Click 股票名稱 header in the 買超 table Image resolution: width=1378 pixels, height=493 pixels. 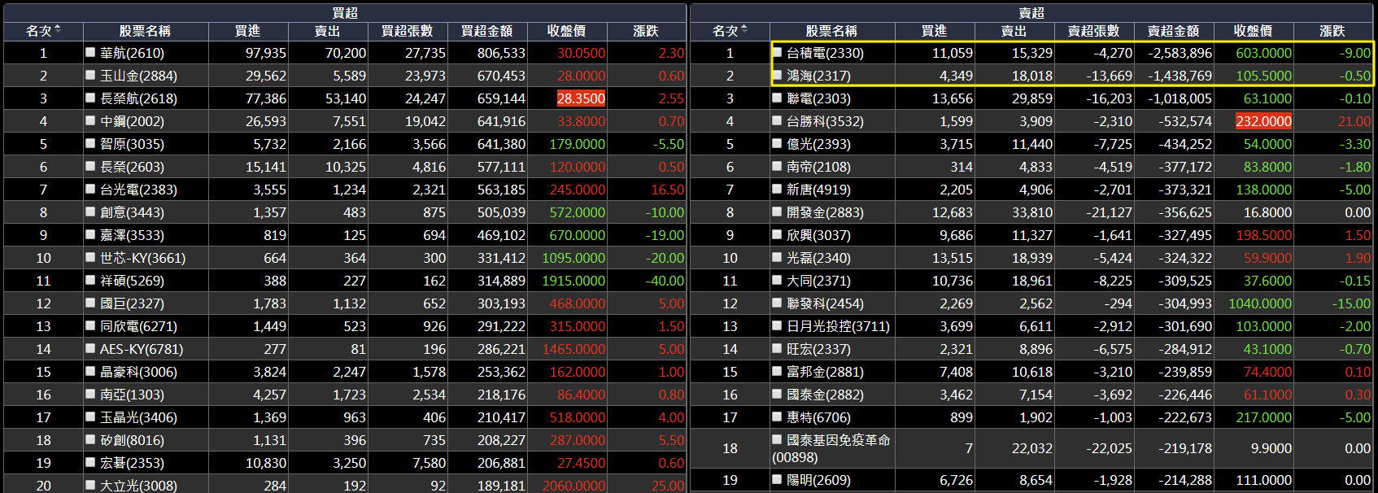[x=145, y=31]
